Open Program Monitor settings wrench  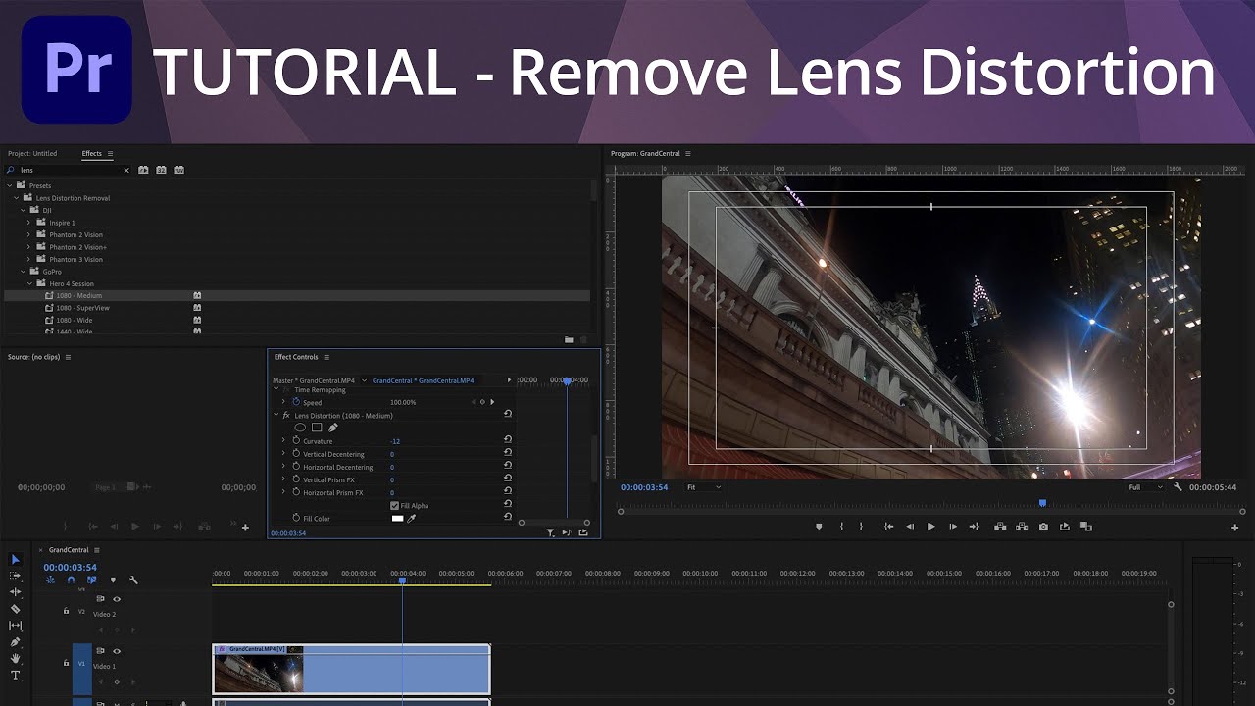pyautogui.click(x=1178, y=487)
